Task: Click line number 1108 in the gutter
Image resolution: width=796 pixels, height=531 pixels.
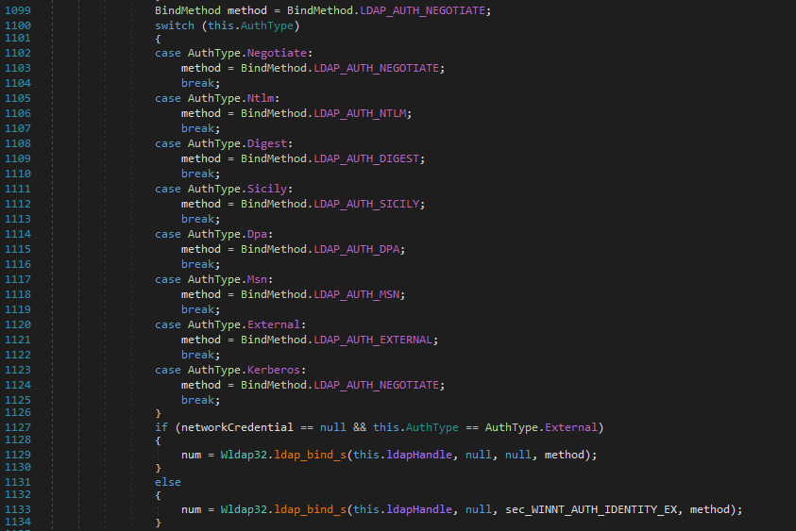Action: 18,143
